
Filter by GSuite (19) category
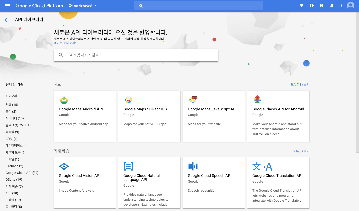[x=14, y=179]
